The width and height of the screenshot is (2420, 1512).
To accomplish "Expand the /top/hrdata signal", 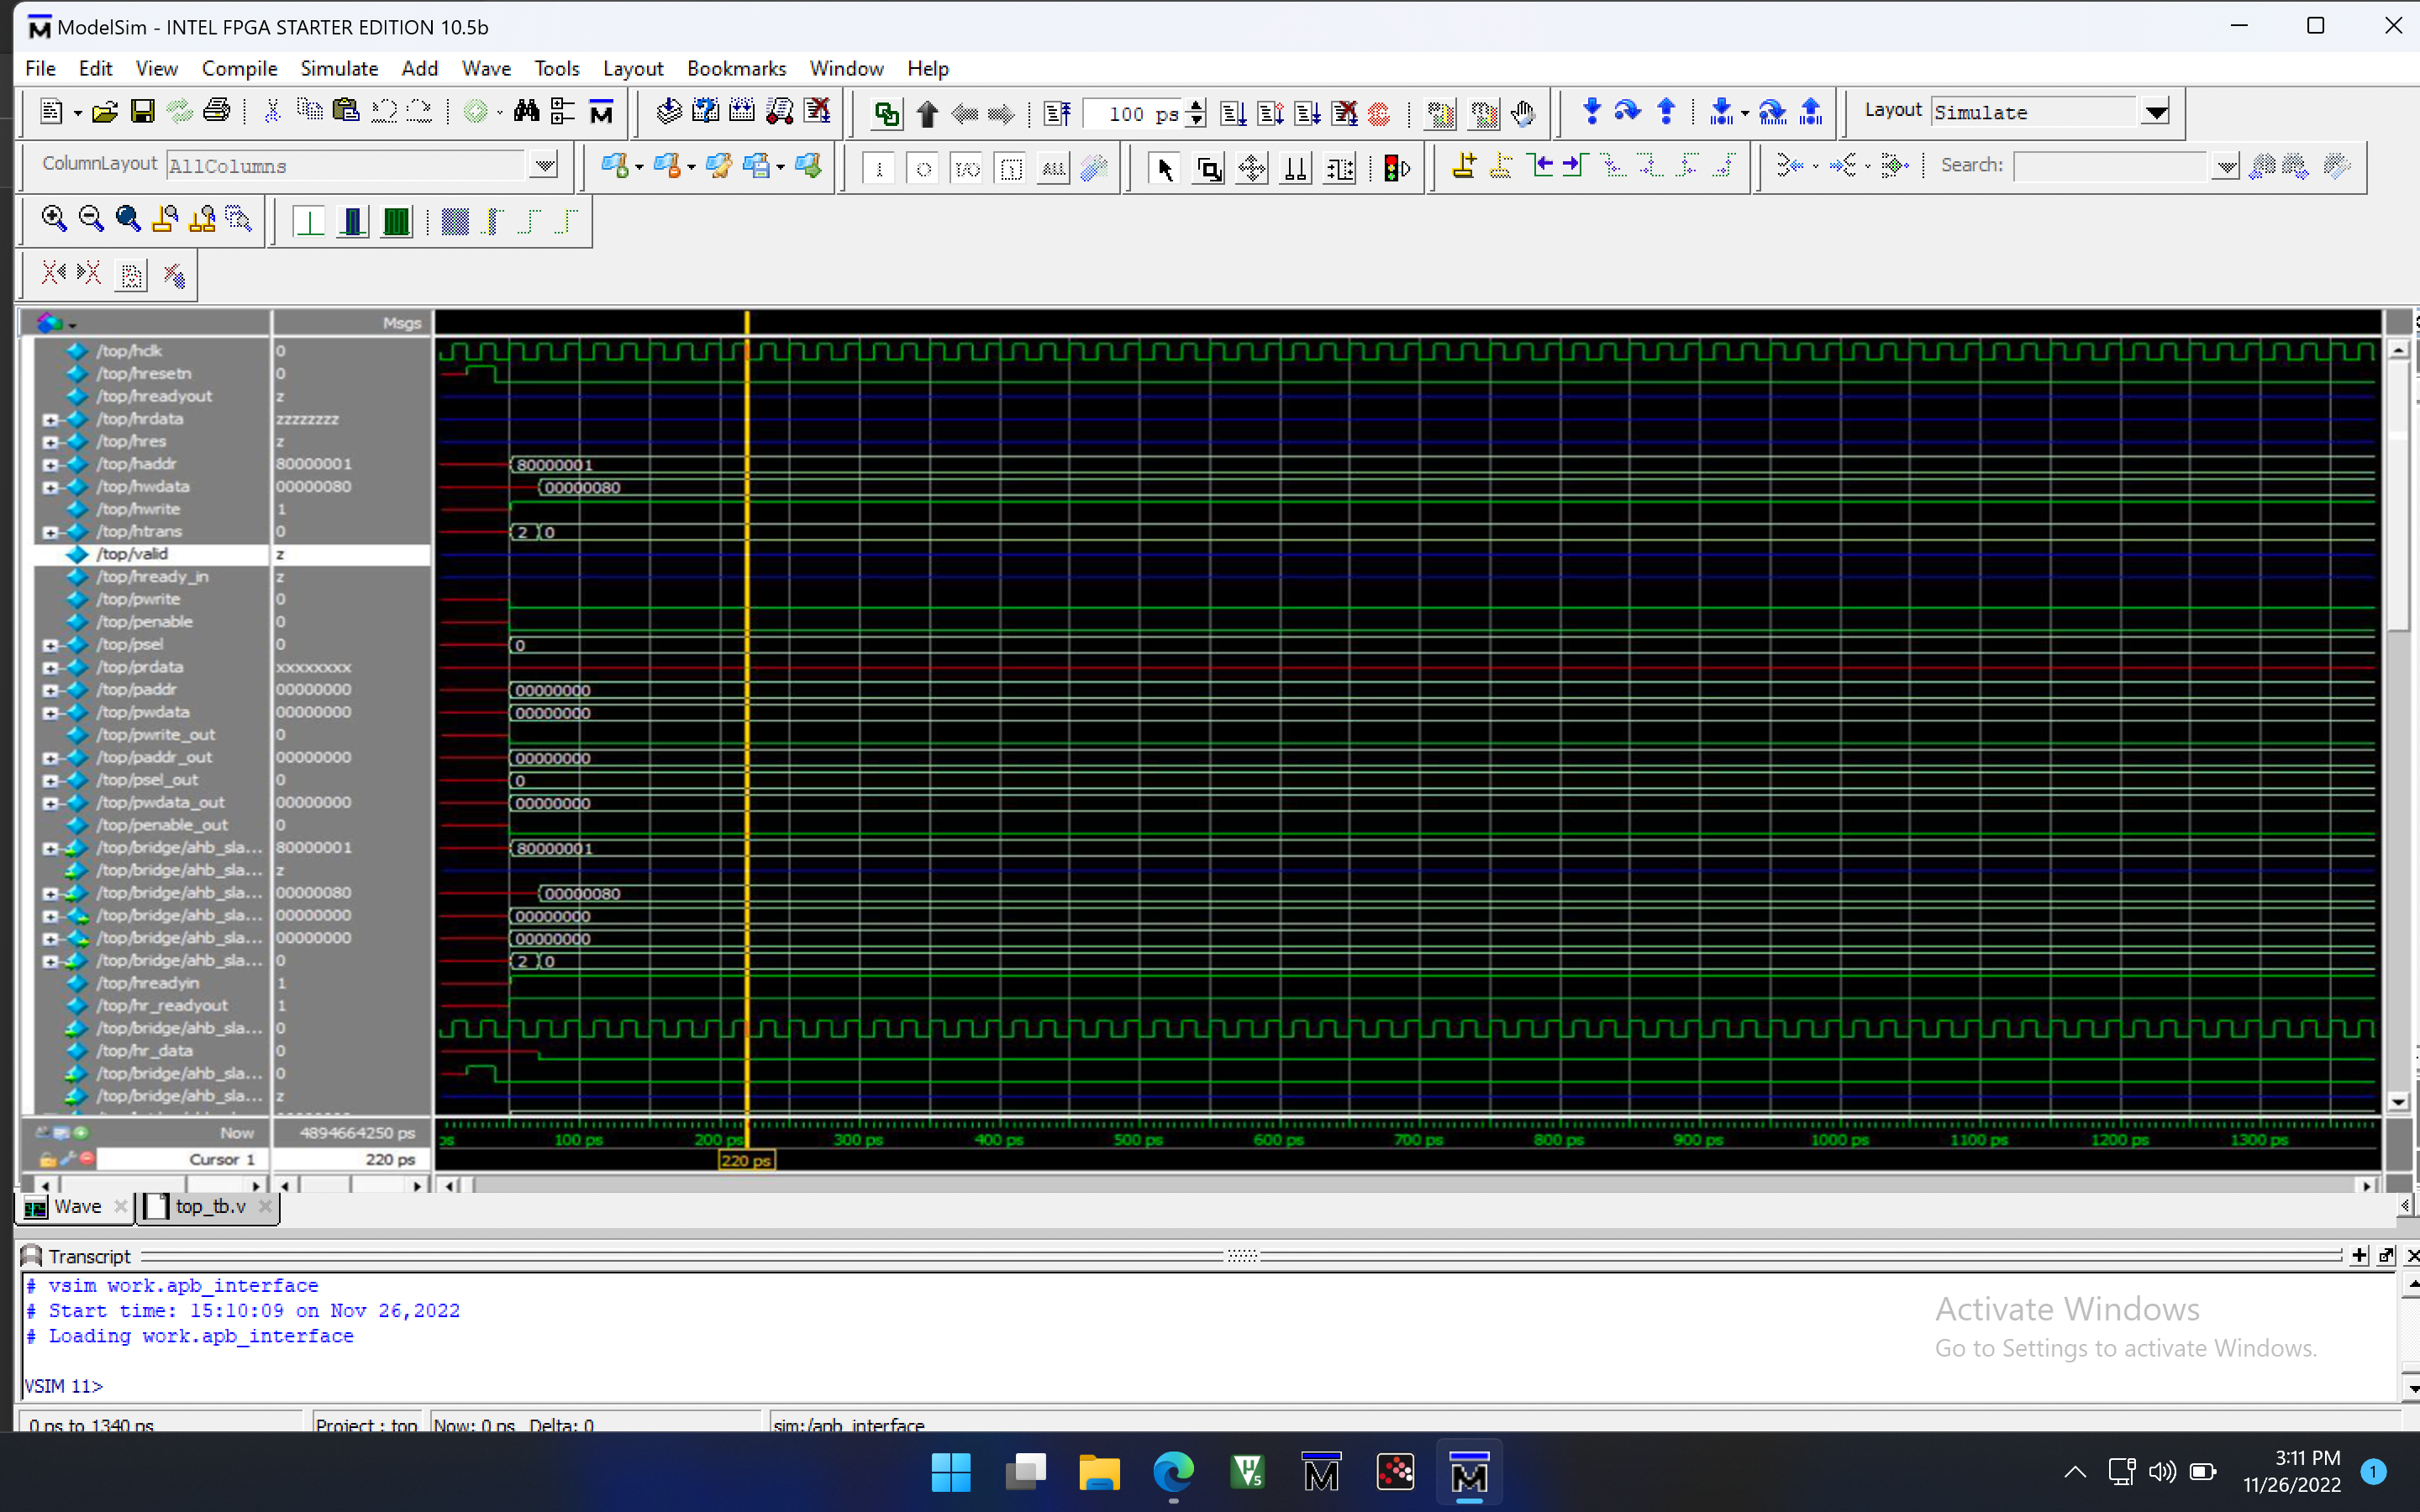I will coord(50,419).
